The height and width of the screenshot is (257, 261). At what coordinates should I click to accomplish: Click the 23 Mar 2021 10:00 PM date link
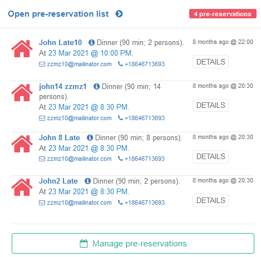pos(90,53)
